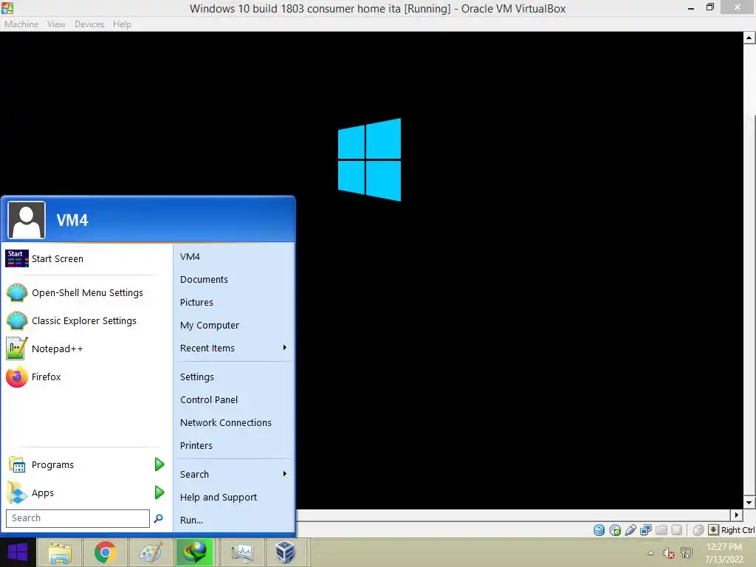This screenshot has width=756, height=567.
Task: Open the Machine menu
Action: pos(21,24)
